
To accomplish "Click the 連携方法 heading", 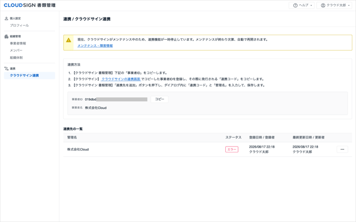I will click(x=74, y=65).
